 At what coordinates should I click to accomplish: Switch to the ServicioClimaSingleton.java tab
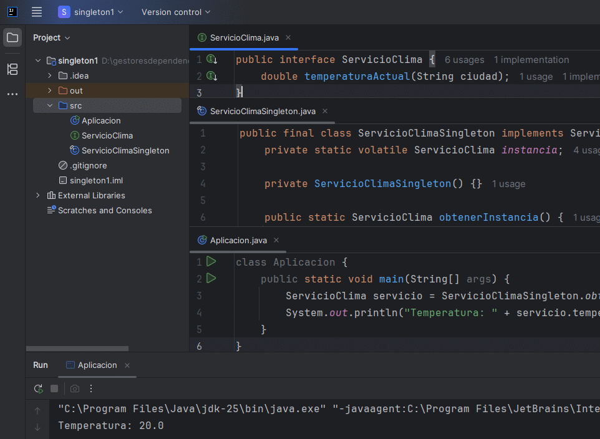262,112
